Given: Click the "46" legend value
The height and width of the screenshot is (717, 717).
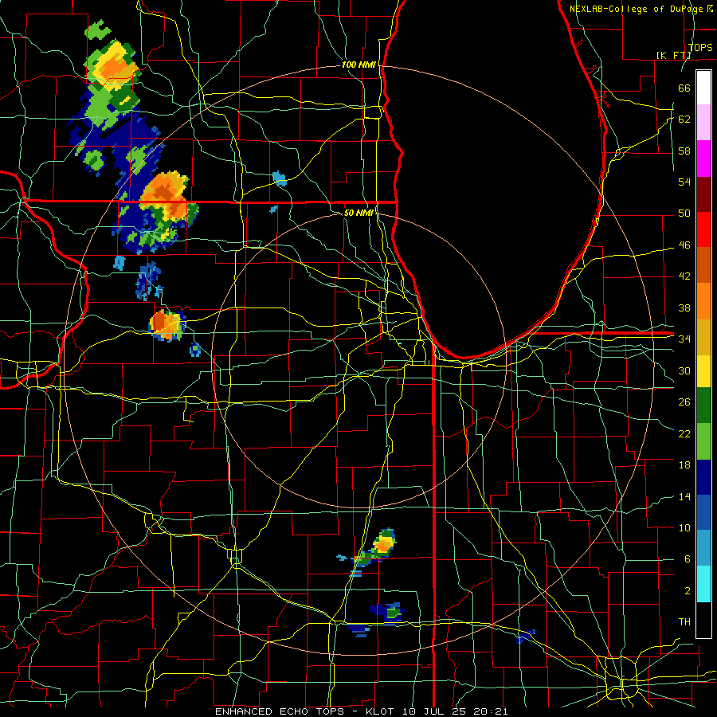Looking at the screenshot, I should click(684, 245).
